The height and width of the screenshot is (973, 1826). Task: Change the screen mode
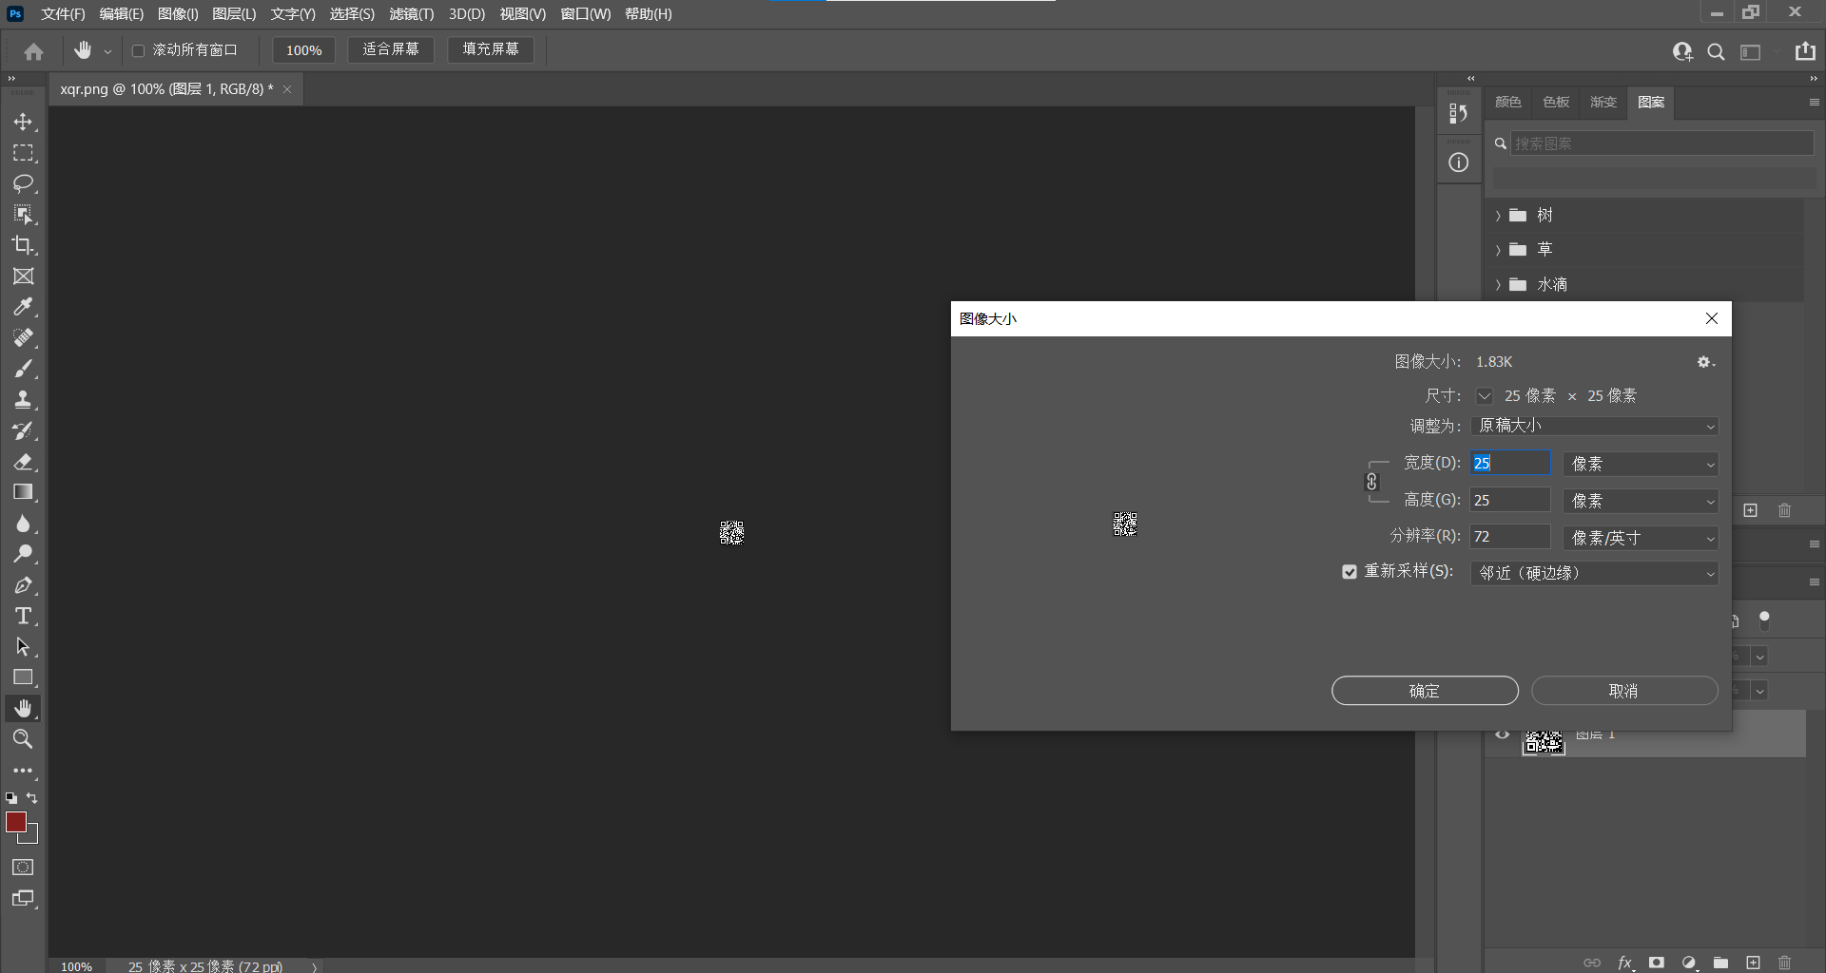pos(23,899)
